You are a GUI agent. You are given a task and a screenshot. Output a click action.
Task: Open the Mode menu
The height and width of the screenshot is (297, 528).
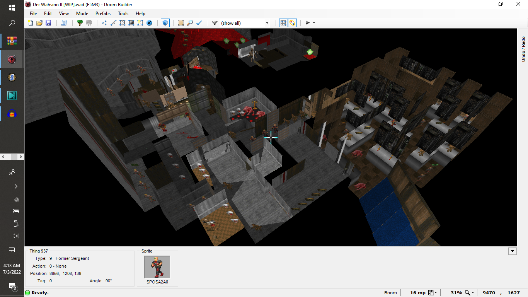(82, 13)
